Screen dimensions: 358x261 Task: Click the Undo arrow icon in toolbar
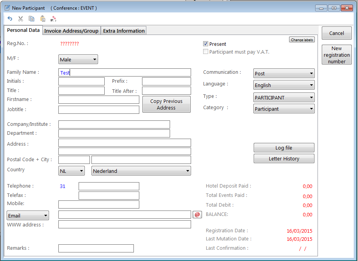[10, 19]
